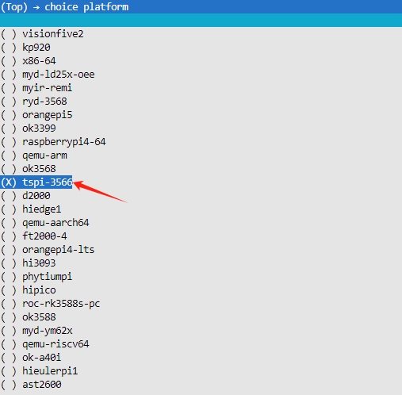Viewport: 402px width, 395px height.
Task: Select ryd-3568 in the platform list
Action: (34, 102)
